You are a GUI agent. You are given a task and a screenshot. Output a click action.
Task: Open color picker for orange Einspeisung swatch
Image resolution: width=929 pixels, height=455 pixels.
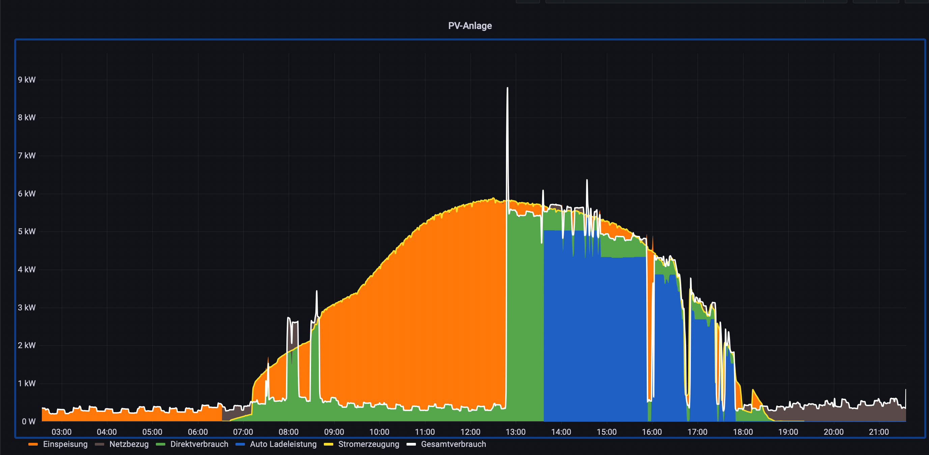tap(33, 445)
